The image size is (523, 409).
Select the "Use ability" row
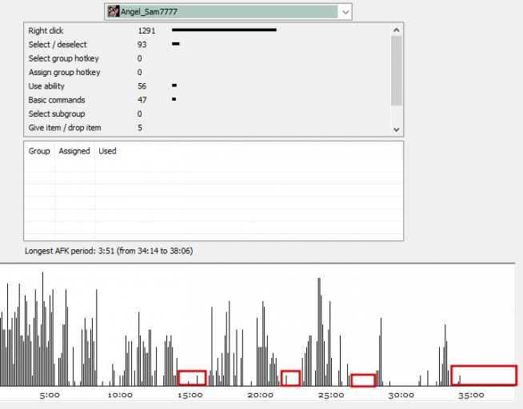coord(207,86)
